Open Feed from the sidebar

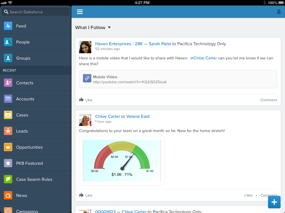(x=36, y=26)
